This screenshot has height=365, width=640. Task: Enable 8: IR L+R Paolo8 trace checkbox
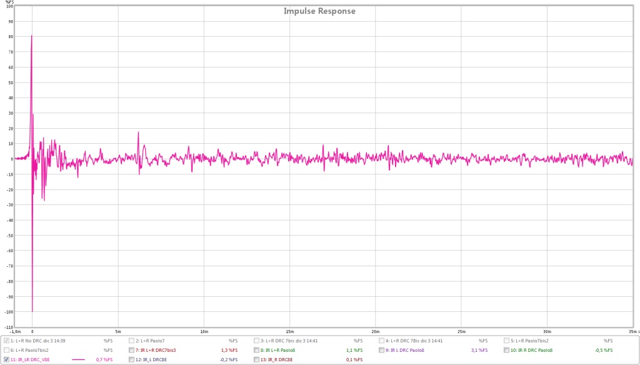pyautogui.click(x=256, y=350)
